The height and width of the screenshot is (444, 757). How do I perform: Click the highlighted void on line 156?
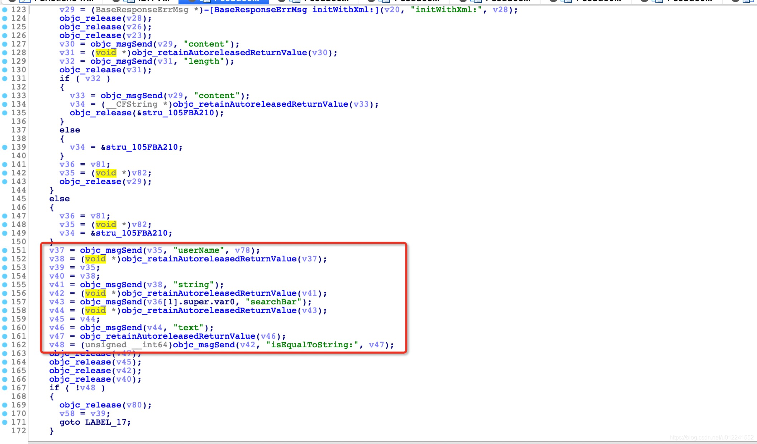click(95, 293)
